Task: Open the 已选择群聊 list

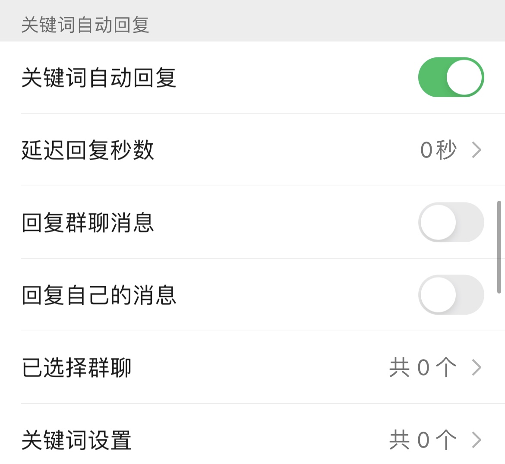Action: 76,368
